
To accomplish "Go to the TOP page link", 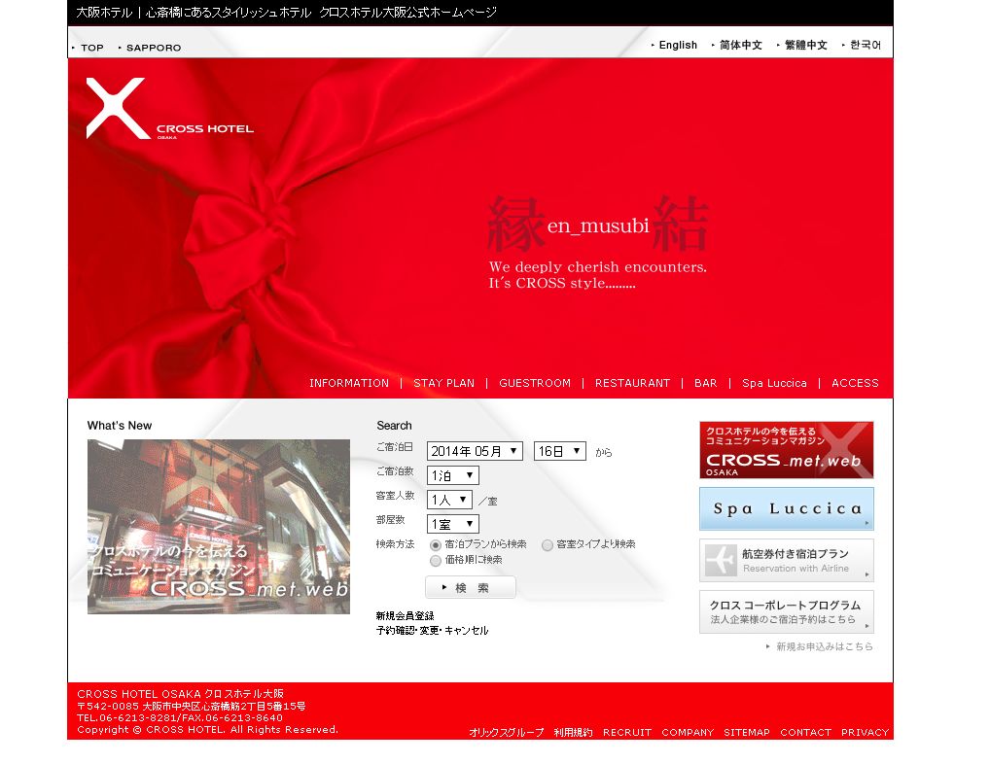I will [x=92, y=48].
